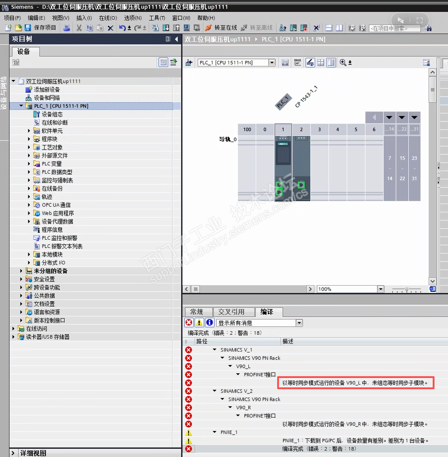Click zoom magnifier in device view
This screenshot has width=448, height=457.
pos(343,62)
